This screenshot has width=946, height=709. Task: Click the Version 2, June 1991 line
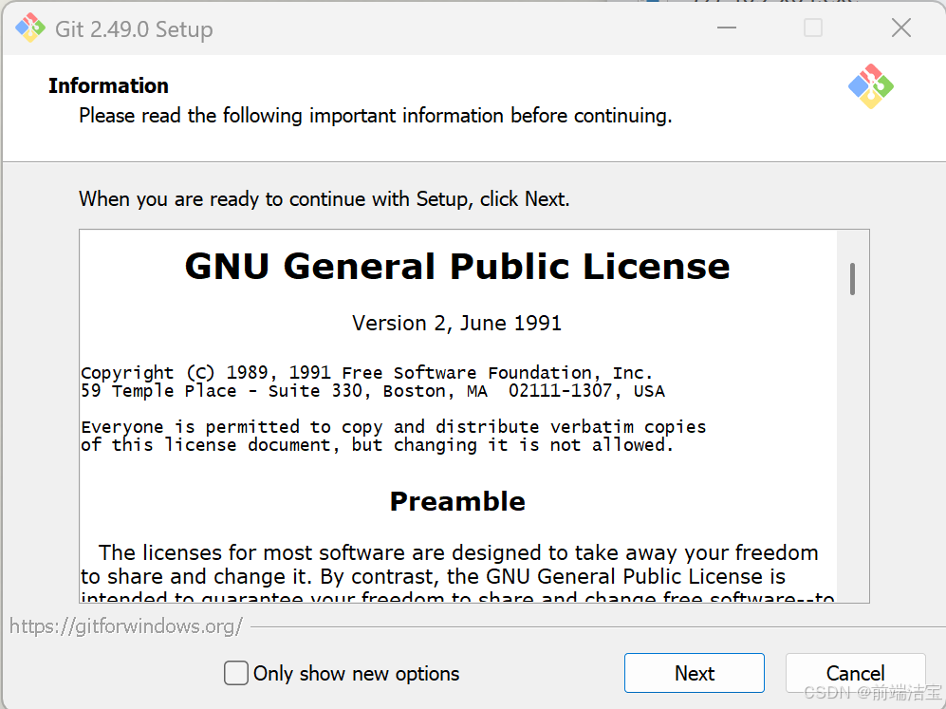pos(456,323)
